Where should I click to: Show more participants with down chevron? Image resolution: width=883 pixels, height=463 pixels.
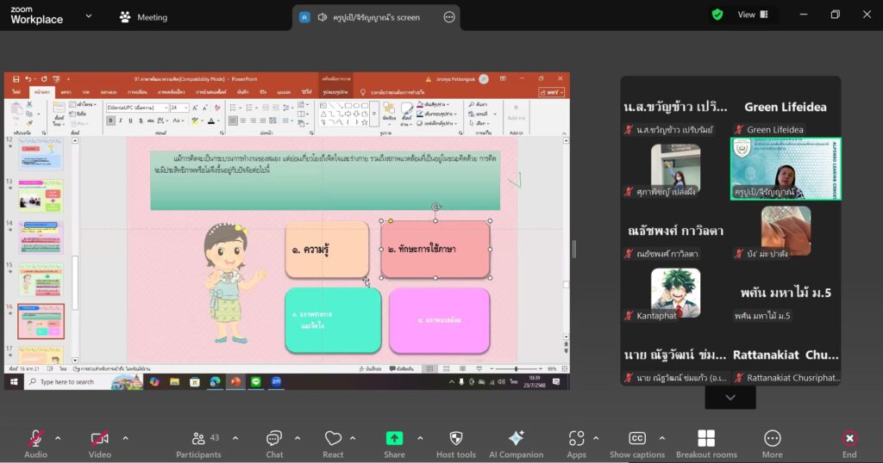pyautogui.click(x=730, y=398)
